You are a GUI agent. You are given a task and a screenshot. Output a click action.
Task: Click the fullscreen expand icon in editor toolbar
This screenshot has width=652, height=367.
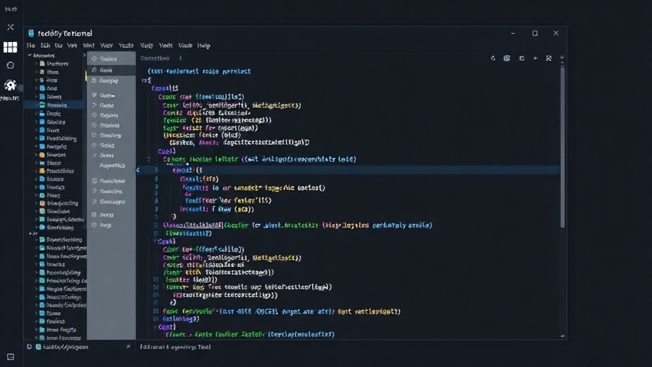pos(549,58)
